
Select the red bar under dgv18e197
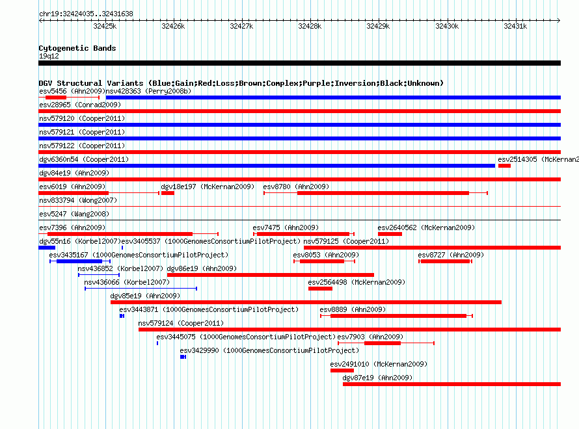pos(168,193)
